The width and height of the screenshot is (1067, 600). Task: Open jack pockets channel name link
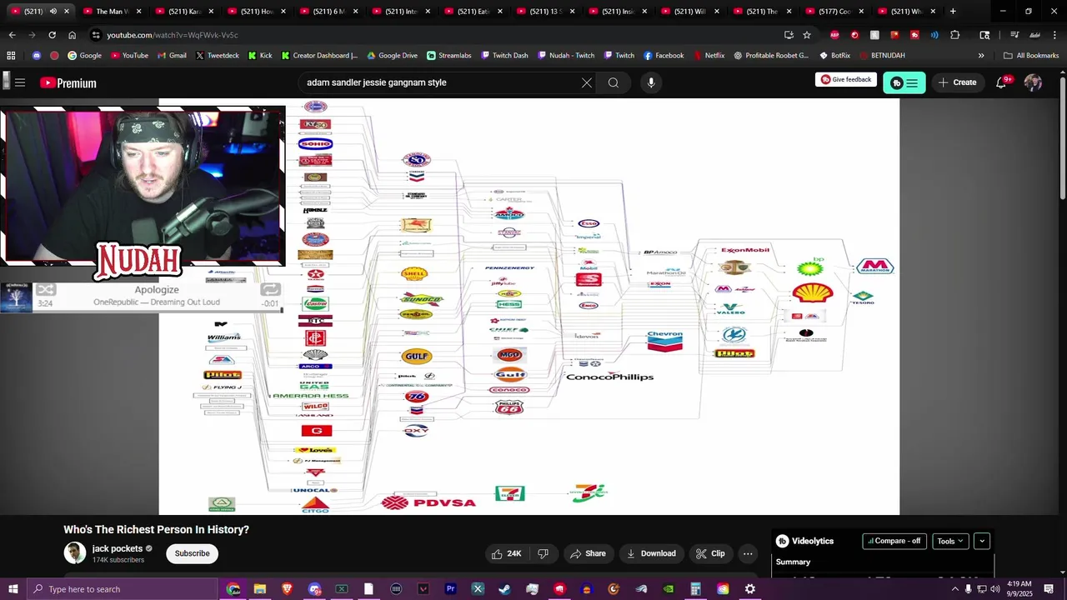(x=117, y=548)
